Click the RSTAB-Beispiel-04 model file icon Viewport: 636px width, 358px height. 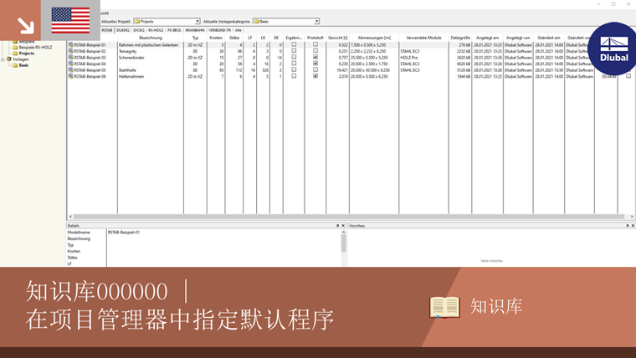point(70,64)
